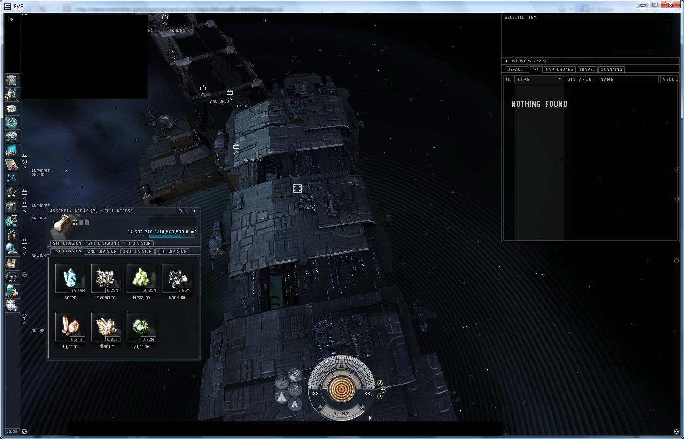This screenshot has width=684, height=439.
Task: Open the chat Channels icon
Action: [12, 235]
